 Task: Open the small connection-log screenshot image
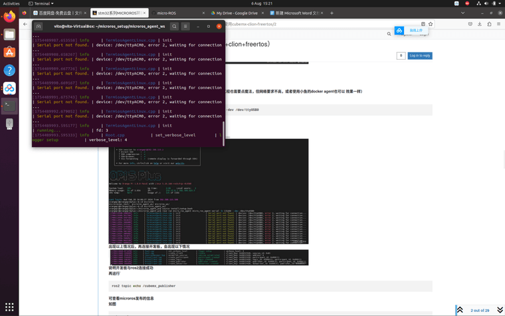tap(209, 257)
